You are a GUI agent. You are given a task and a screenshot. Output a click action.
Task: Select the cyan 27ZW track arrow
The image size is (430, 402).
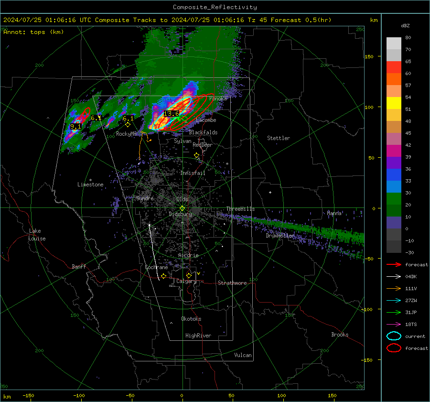click(394, 301)
